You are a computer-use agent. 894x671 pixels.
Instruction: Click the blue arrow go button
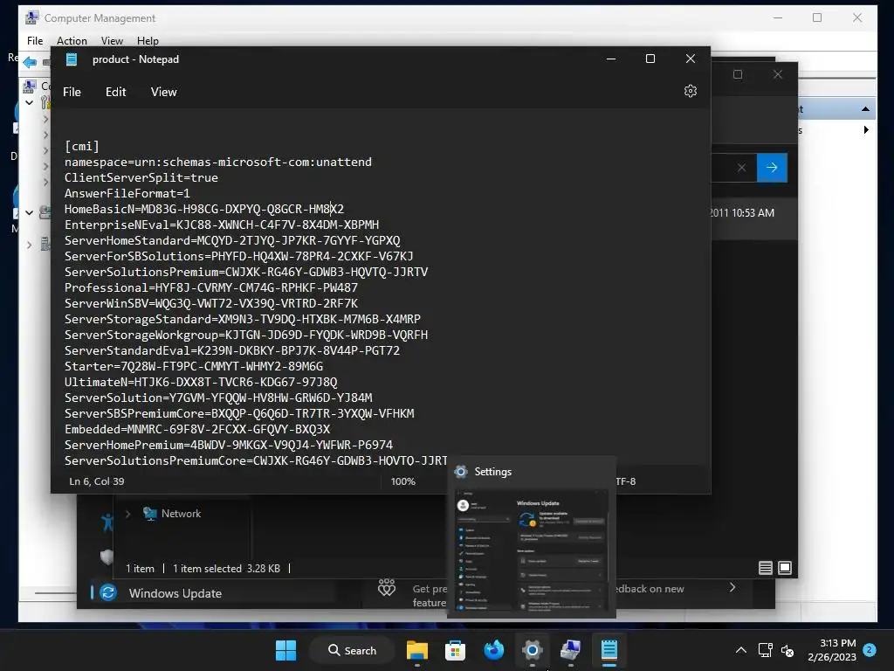click(x=772, y=167)
